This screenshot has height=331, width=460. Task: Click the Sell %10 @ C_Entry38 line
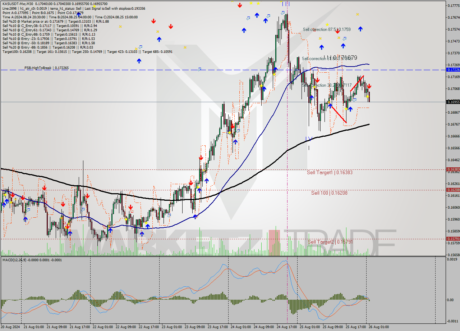50,26
